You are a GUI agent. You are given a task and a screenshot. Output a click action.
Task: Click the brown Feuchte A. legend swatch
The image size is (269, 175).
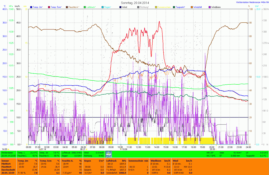[x=67, y=7]
